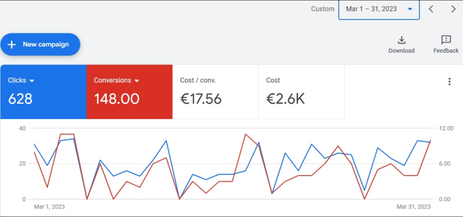Click the Custom date range label
This screenshot has height=217, width=463.
[322, 9]
